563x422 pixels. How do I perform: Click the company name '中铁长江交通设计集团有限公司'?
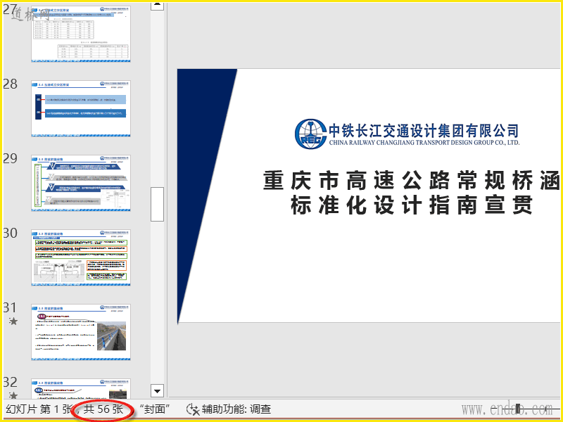424,131
